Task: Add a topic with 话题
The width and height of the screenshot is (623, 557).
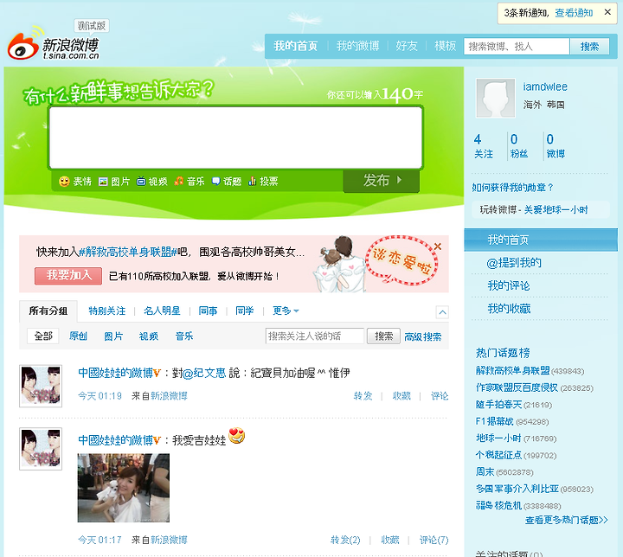Action: 227,182
